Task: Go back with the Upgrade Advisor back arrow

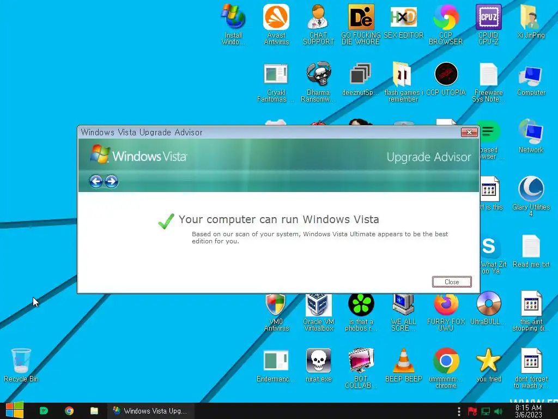Action: click(96, 181)
